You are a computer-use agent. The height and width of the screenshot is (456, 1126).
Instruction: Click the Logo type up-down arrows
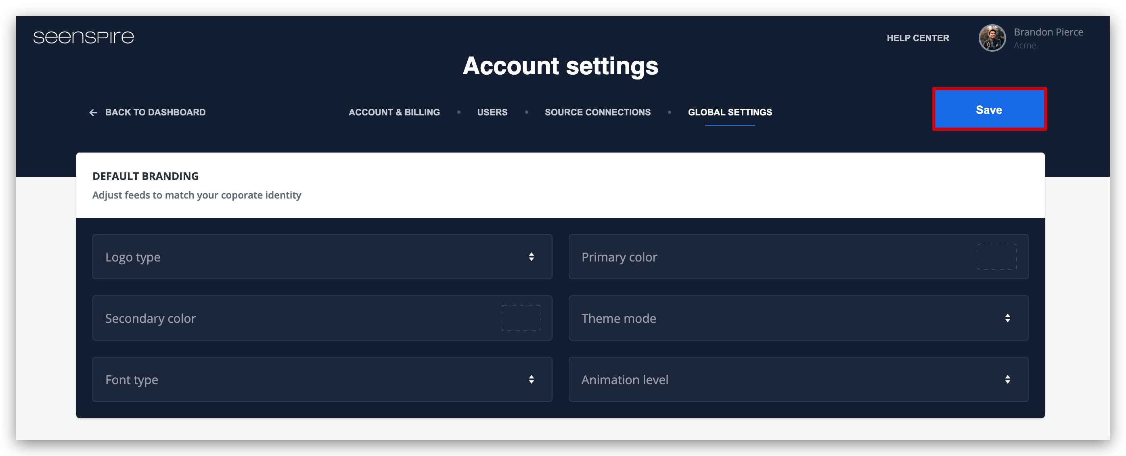coord(531,257)
